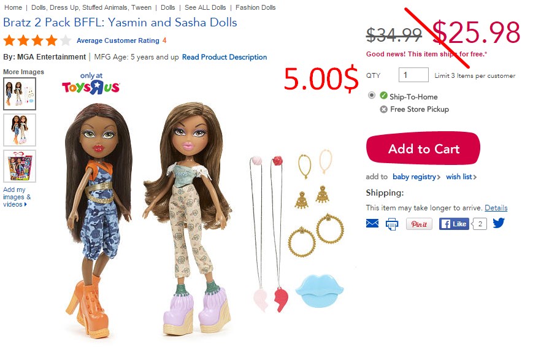Expand Add my images & videos arrow
Viewport: 541px width, 352px height.
pyautogui.click(x=17, y=197)
